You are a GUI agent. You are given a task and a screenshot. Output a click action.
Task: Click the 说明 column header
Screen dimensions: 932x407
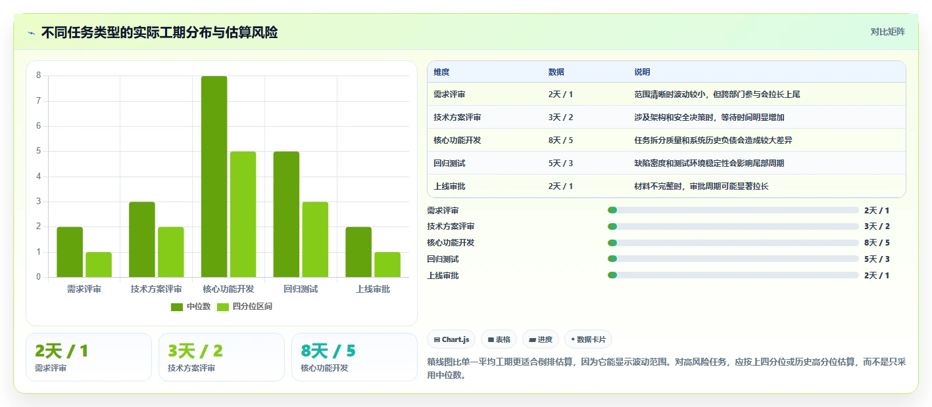642,72
